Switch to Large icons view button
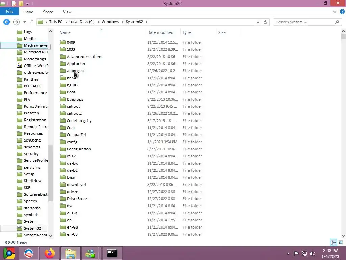This screenshot has height=260, width=346. (341, 242)
